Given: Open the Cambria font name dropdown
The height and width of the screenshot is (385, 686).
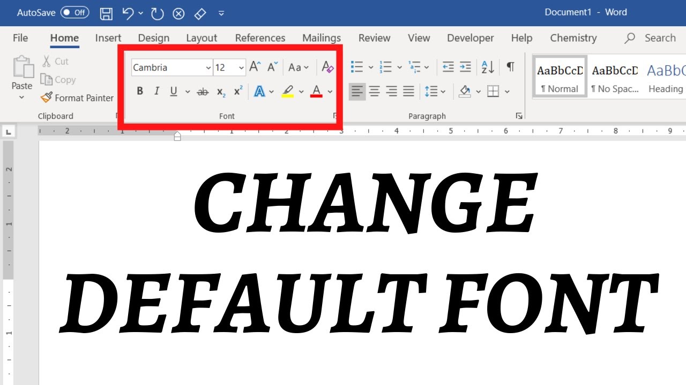Looking at the screenshot, I should click(208, 67).
